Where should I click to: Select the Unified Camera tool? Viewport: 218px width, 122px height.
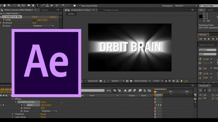tap(19, 6)
